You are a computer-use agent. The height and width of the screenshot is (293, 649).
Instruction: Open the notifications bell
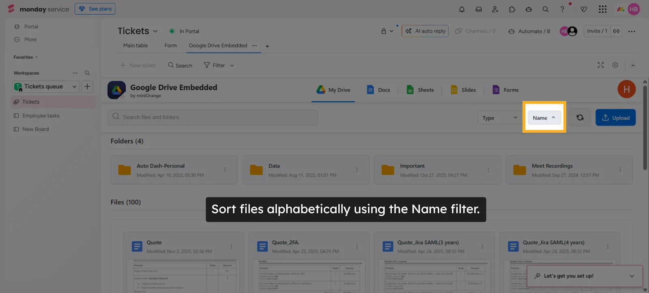(462, 9)
